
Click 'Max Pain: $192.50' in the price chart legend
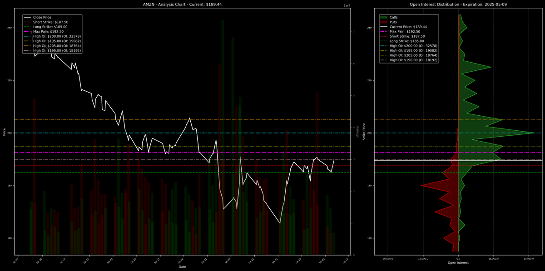click(48, 32)
